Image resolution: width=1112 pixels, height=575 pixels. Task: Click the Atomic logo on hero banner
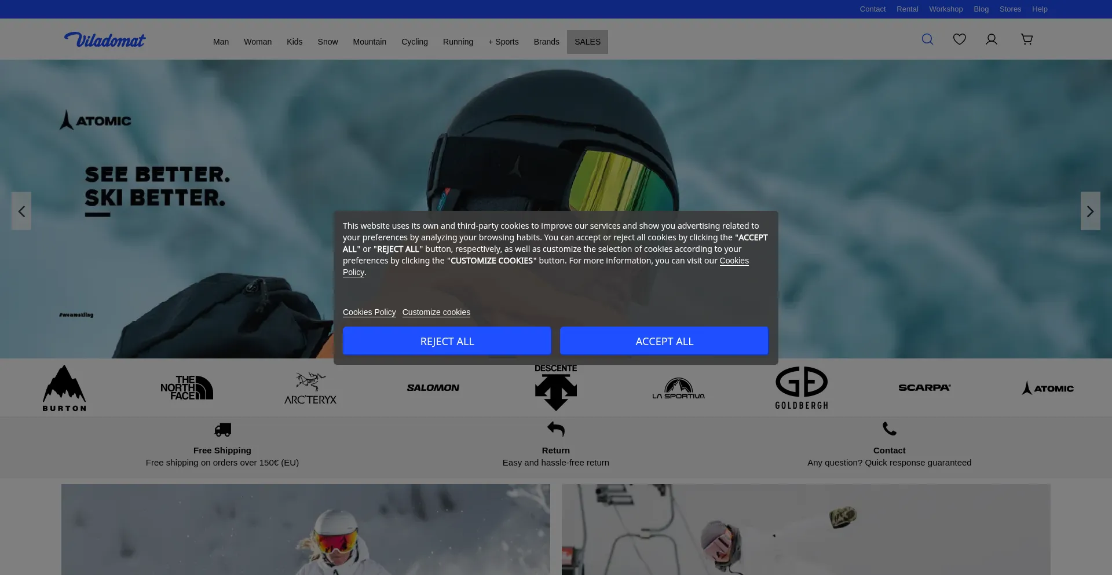(x=96, y=120)
